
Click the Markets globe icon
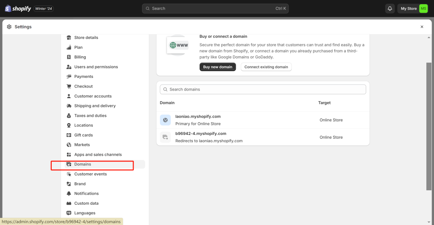point(69,145)
